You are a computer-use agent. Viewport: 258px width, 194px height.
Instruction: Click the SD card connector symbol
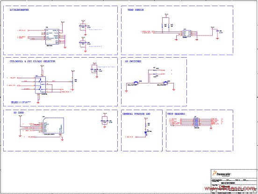pyautogui.click(x=53, y=126)
